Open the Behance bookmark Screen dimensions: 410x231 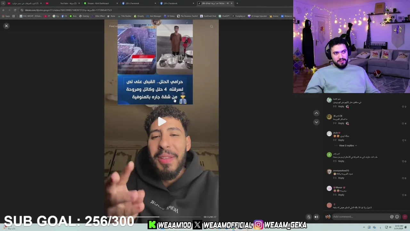286,16
